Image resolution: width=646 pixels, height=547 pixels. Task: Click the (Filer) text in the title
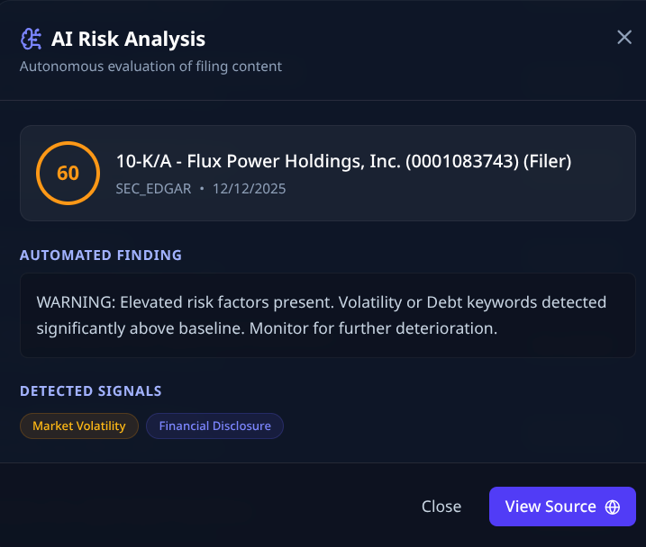click(x=546, y=161)
